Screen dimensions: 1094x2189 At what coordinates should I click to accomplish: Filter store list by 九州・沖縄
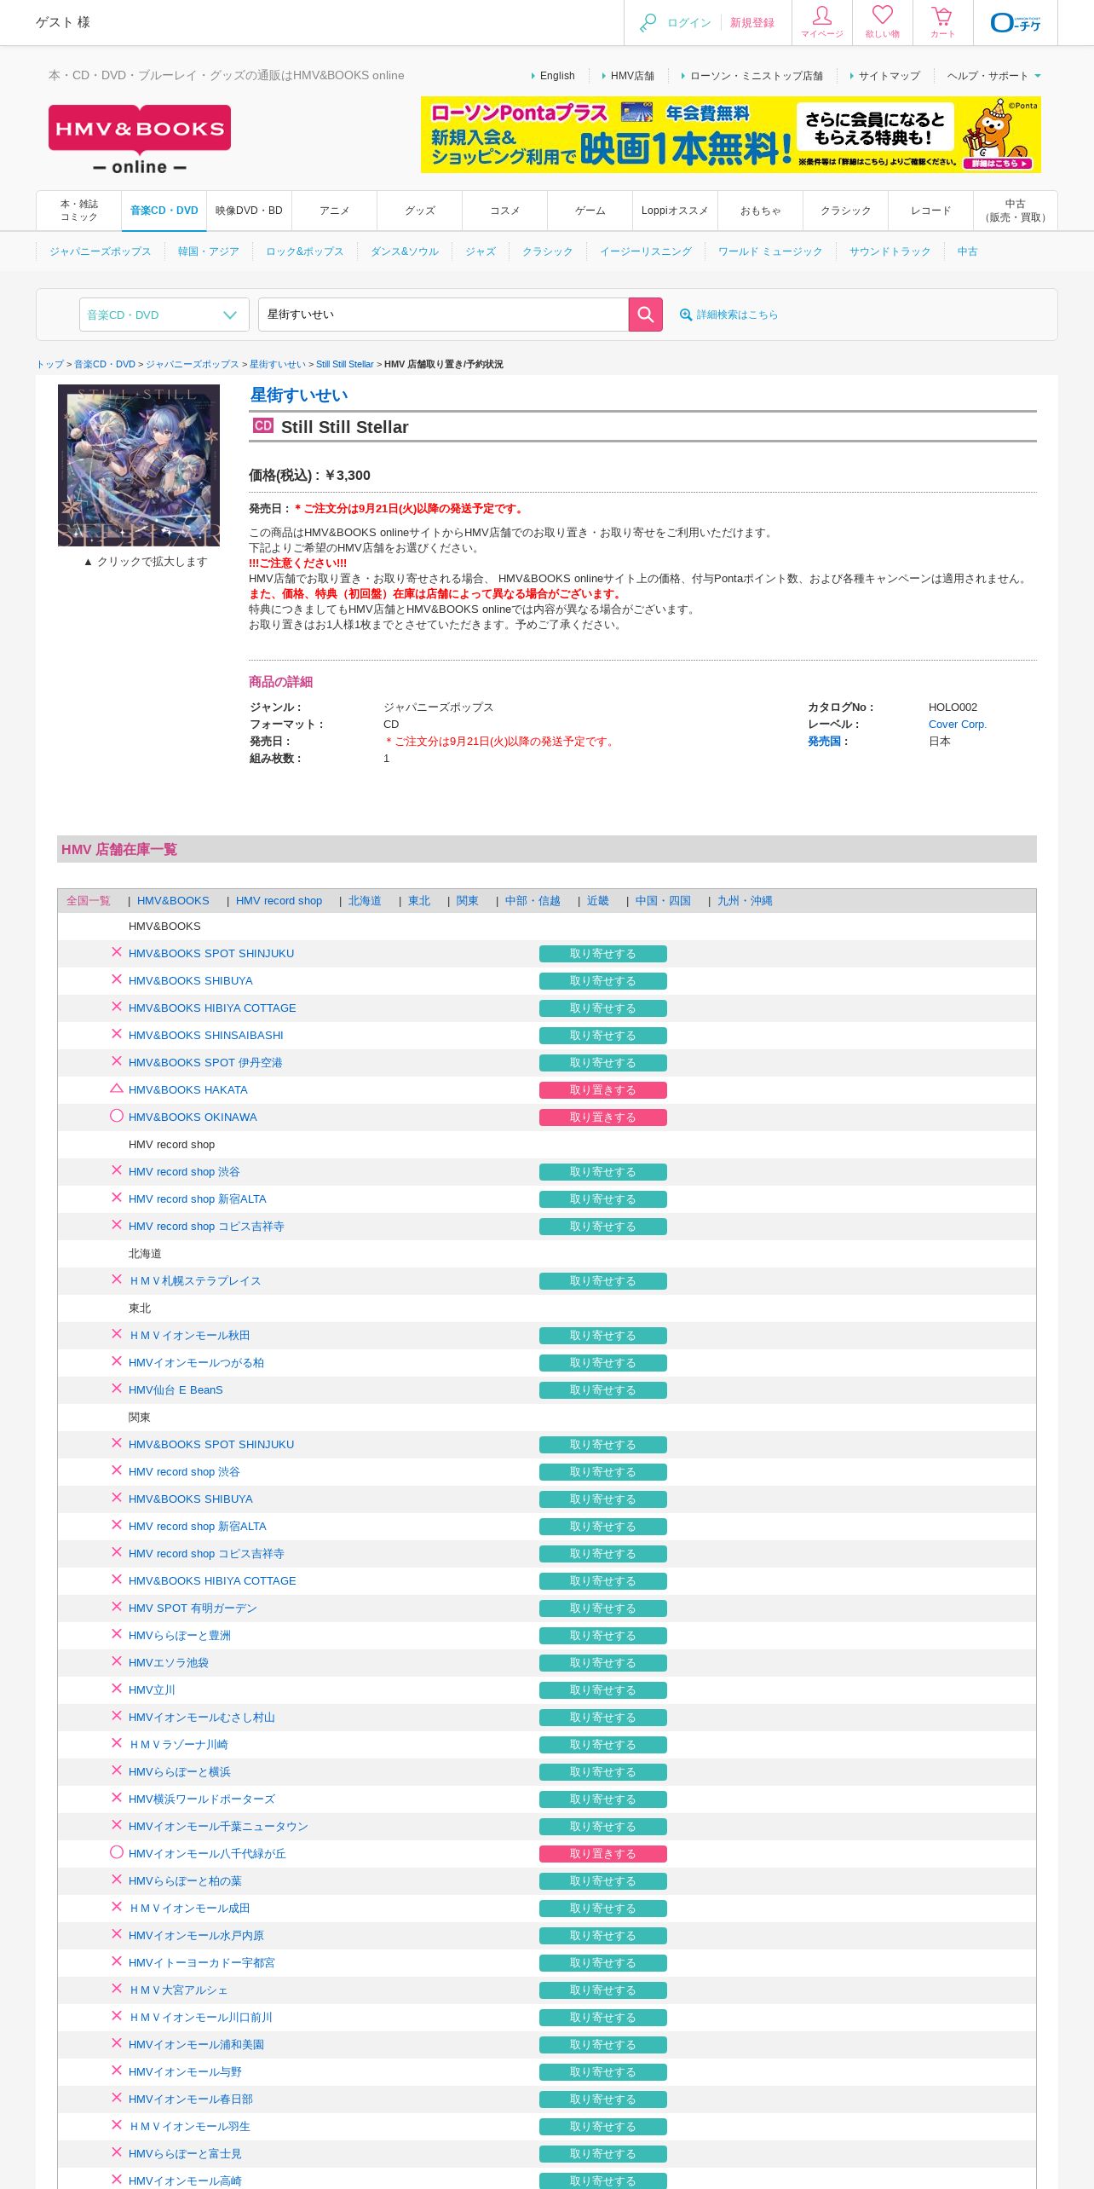click(745, 901)
